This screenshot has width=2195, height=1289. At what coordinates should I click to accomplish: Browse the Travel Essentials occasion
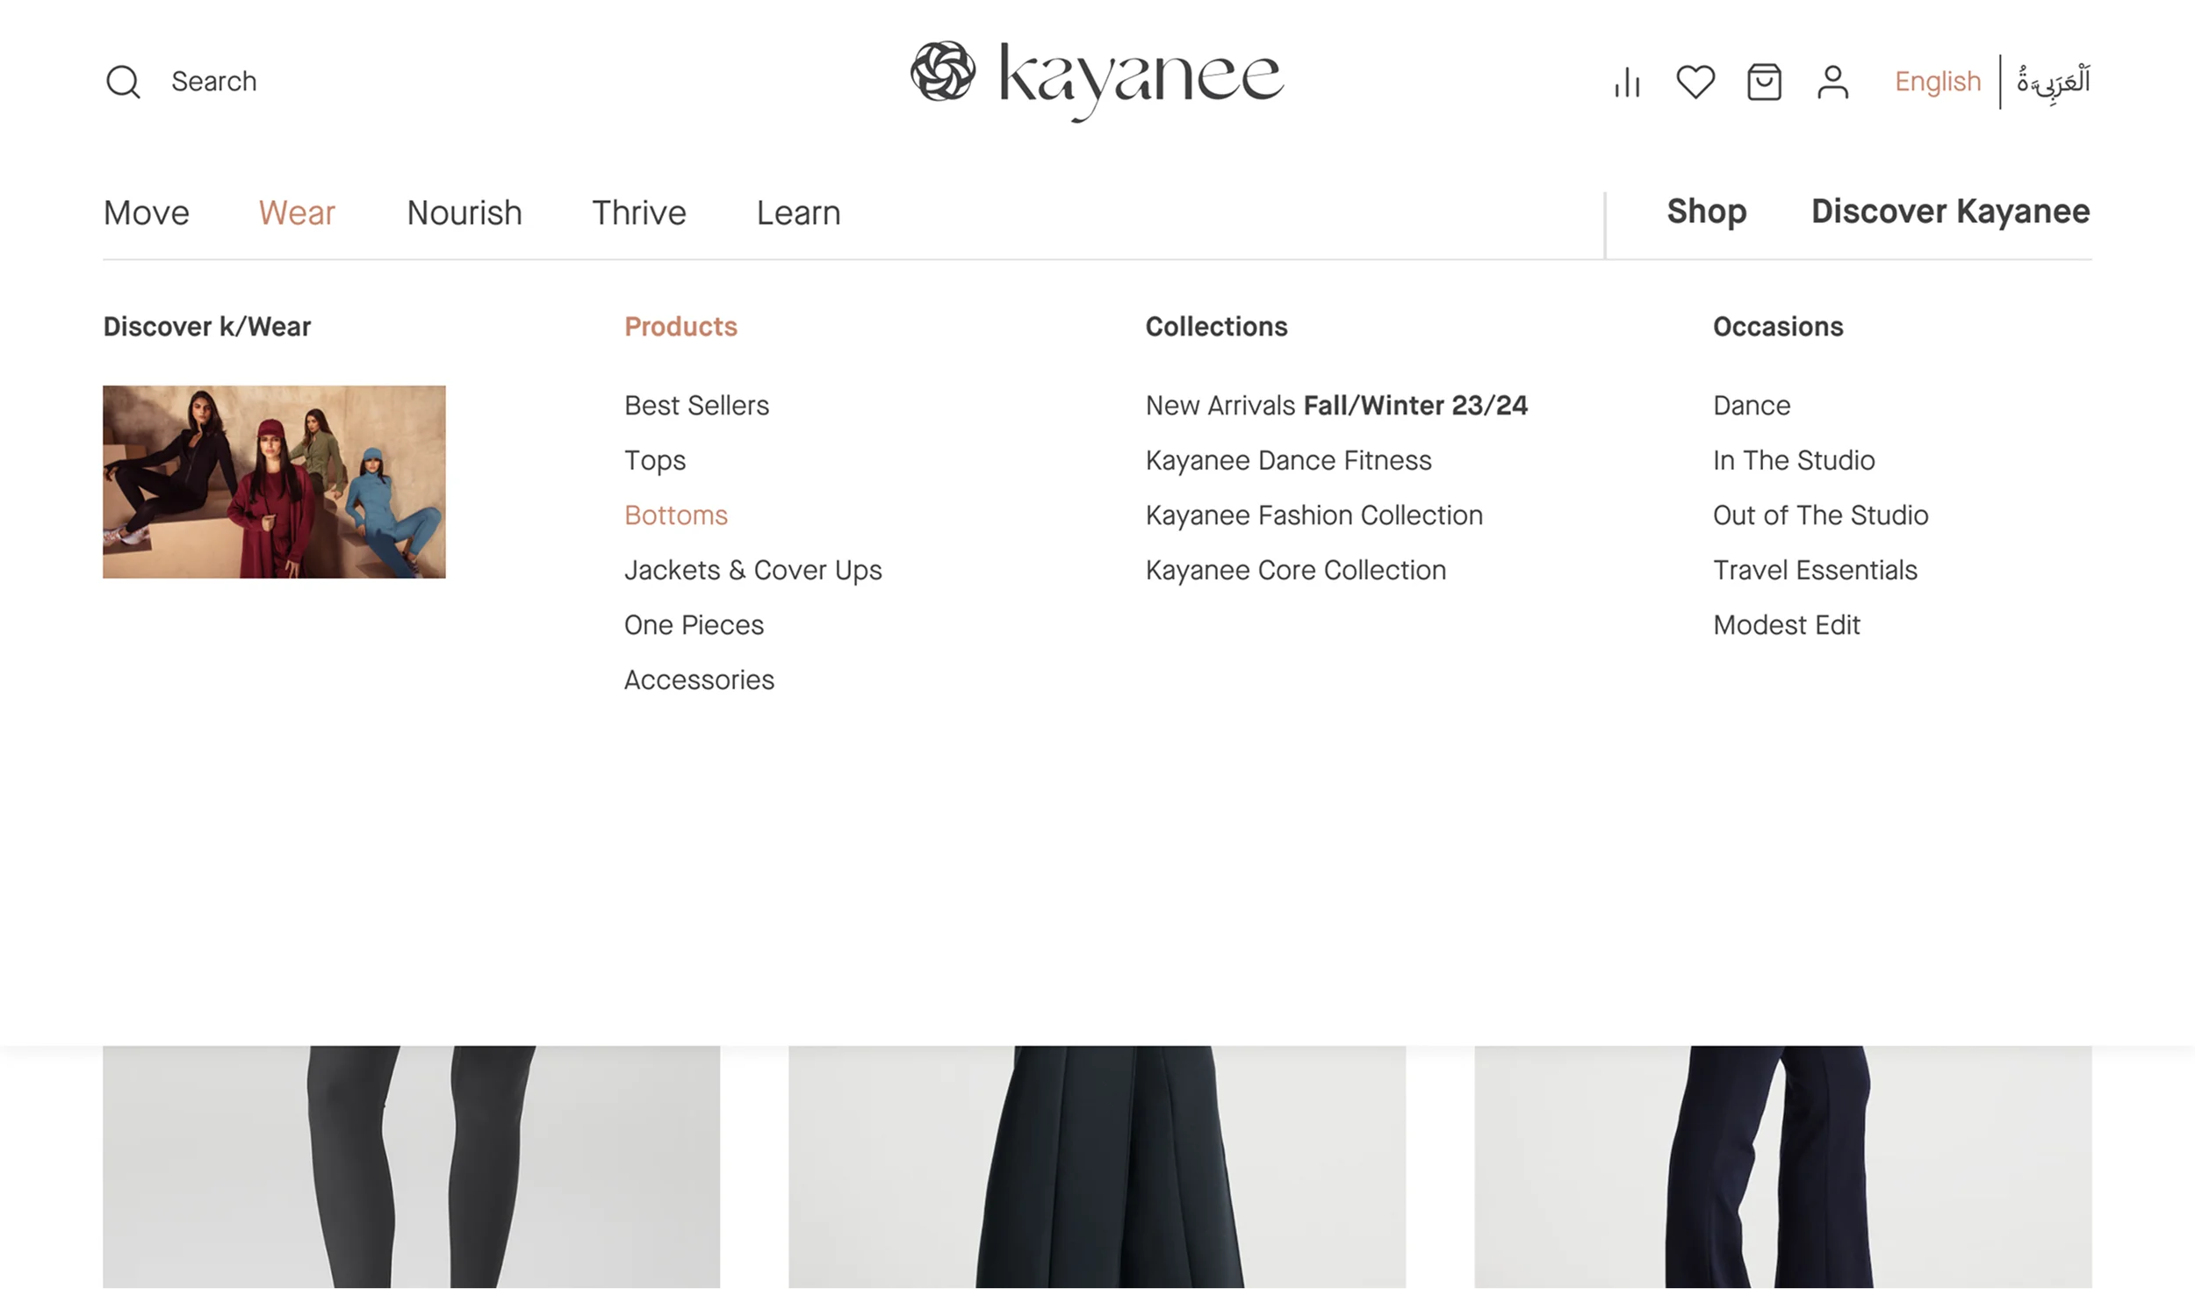tap(1815, 571)
